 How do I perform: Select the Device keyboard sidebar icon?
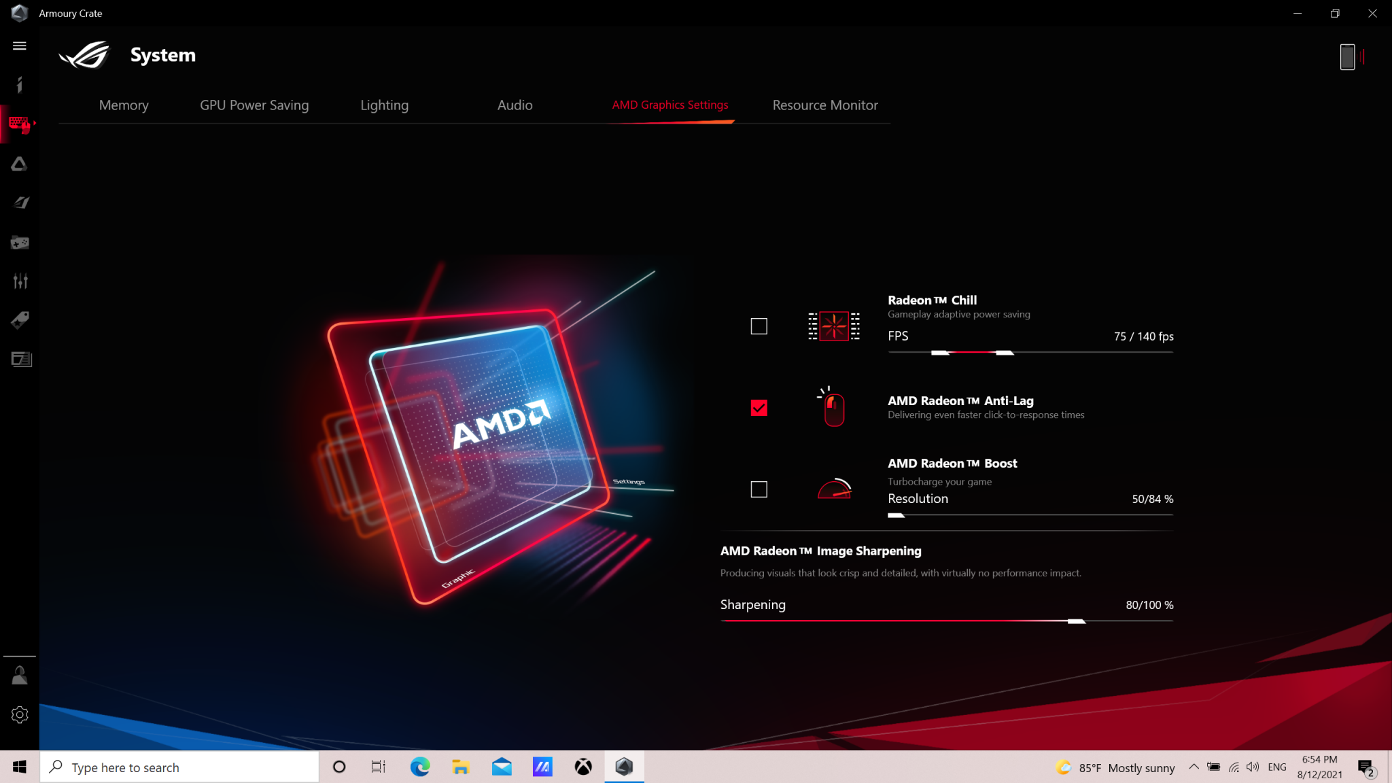(19, 124)
